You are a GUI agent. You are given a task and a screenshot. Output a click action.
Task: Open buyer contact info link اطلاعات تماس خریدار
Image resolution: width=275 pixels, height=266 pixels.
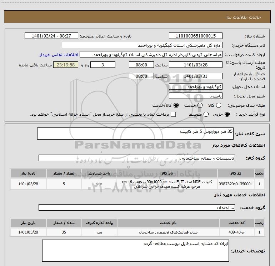point(59,55)
